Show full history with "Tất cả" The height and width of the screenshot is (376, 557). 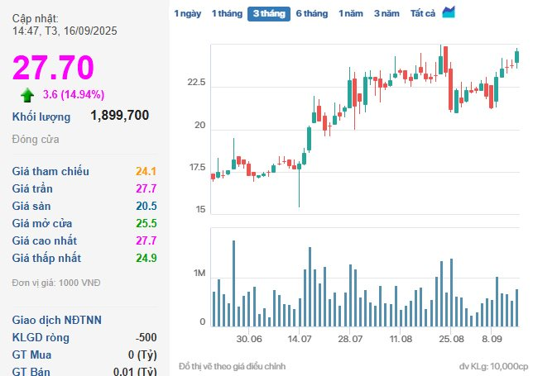(423, 14)
